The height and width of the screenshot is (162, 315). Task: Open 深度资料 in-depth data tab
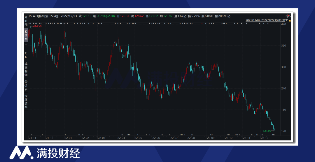pos(26,101)
